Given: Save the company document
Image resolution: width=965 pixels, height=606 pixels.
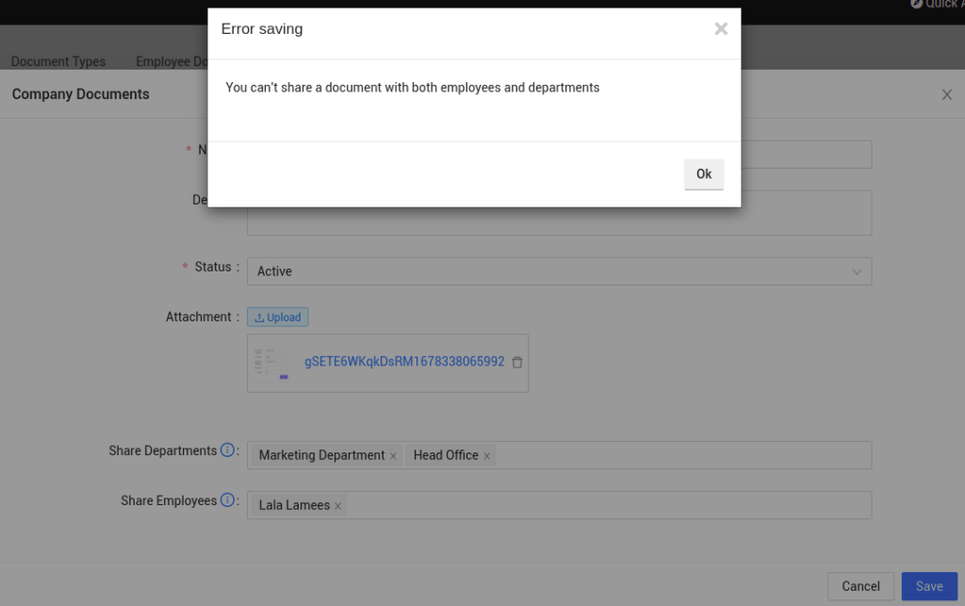Looking at the screenshot, I should coord(929,585).
